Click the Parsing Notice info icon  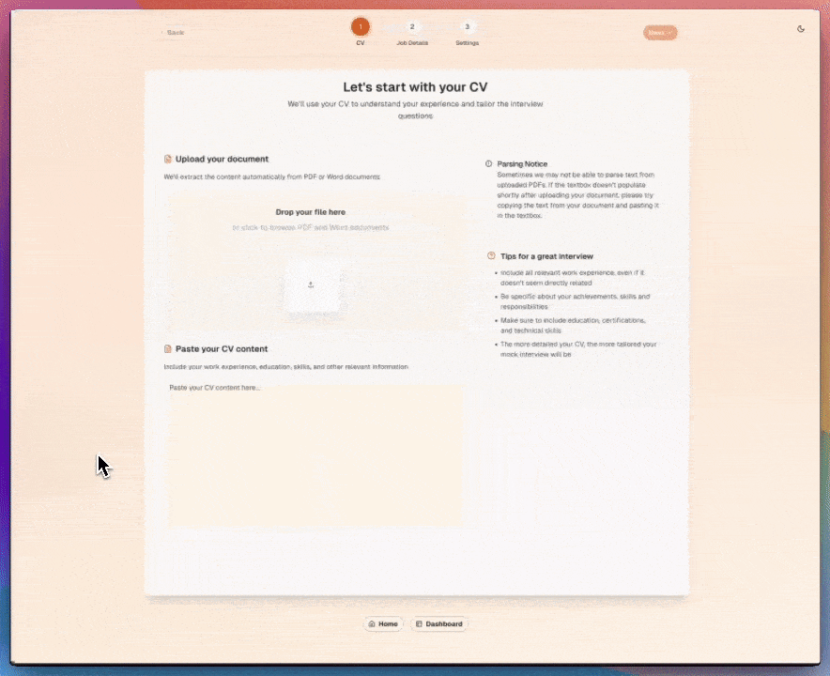487,163
